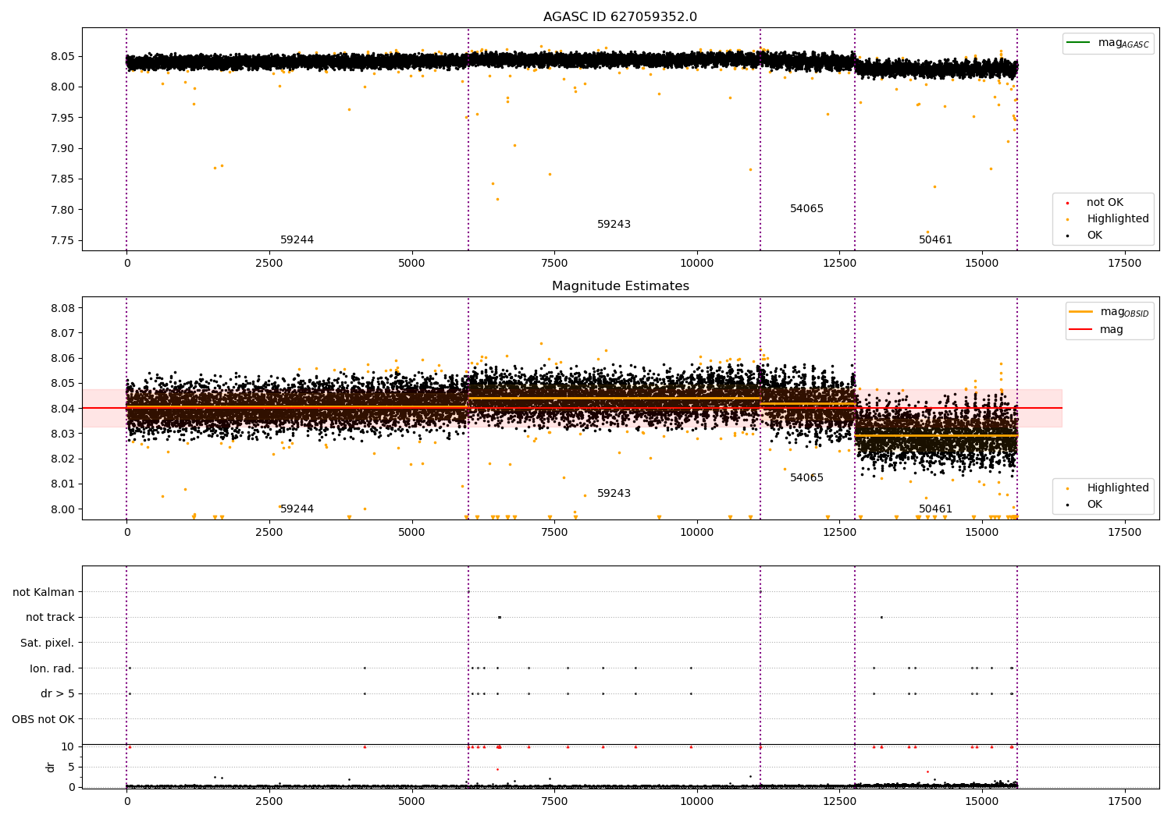Select the 'not track' row label
The height and width of the screenshot is (819, 1171).
50,618
